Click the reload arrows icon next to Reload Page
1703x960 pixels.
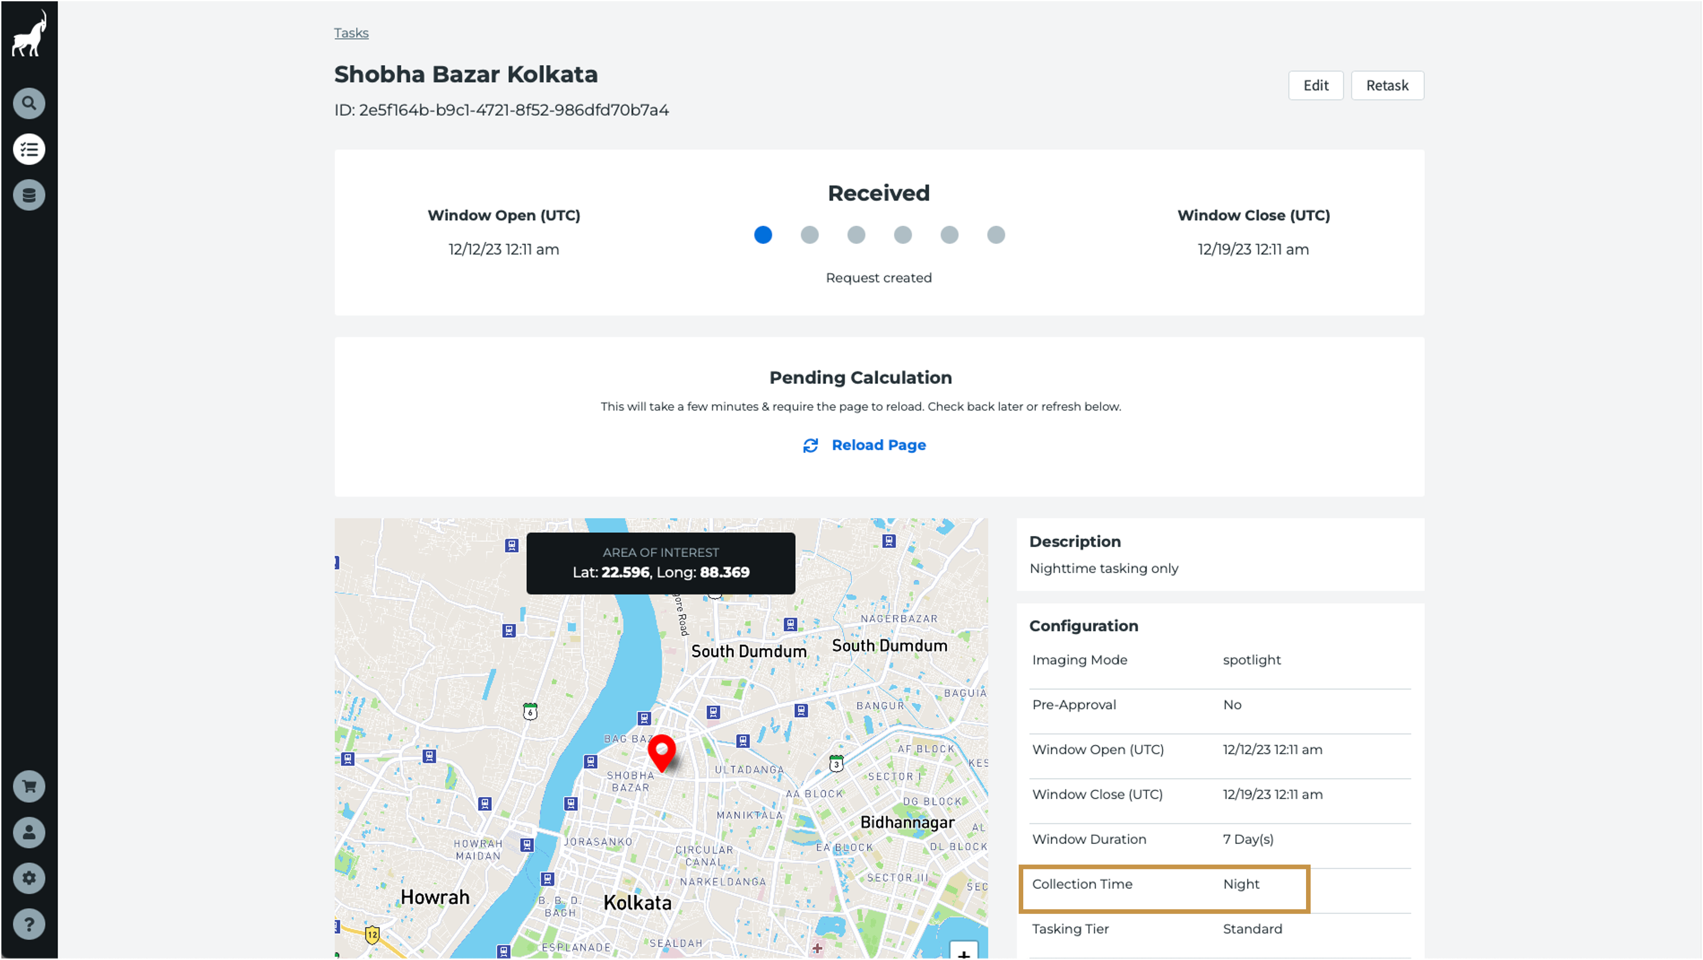[x=811, y=446]
